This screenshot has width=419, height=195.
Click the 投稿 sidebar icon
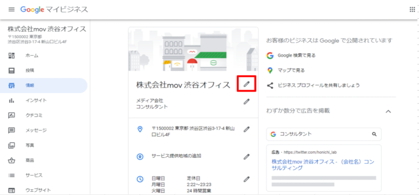tap(12, 70)
